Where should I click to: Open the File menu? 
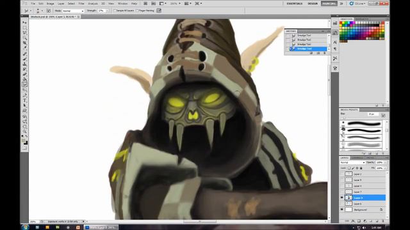(33, 4)
